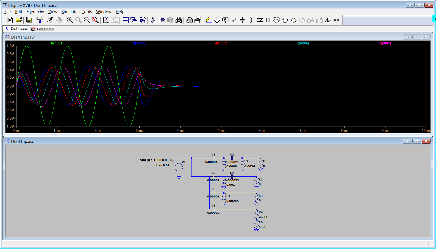
Task: Click the R4 2.344 resistor value
Action: coord(263,217)
